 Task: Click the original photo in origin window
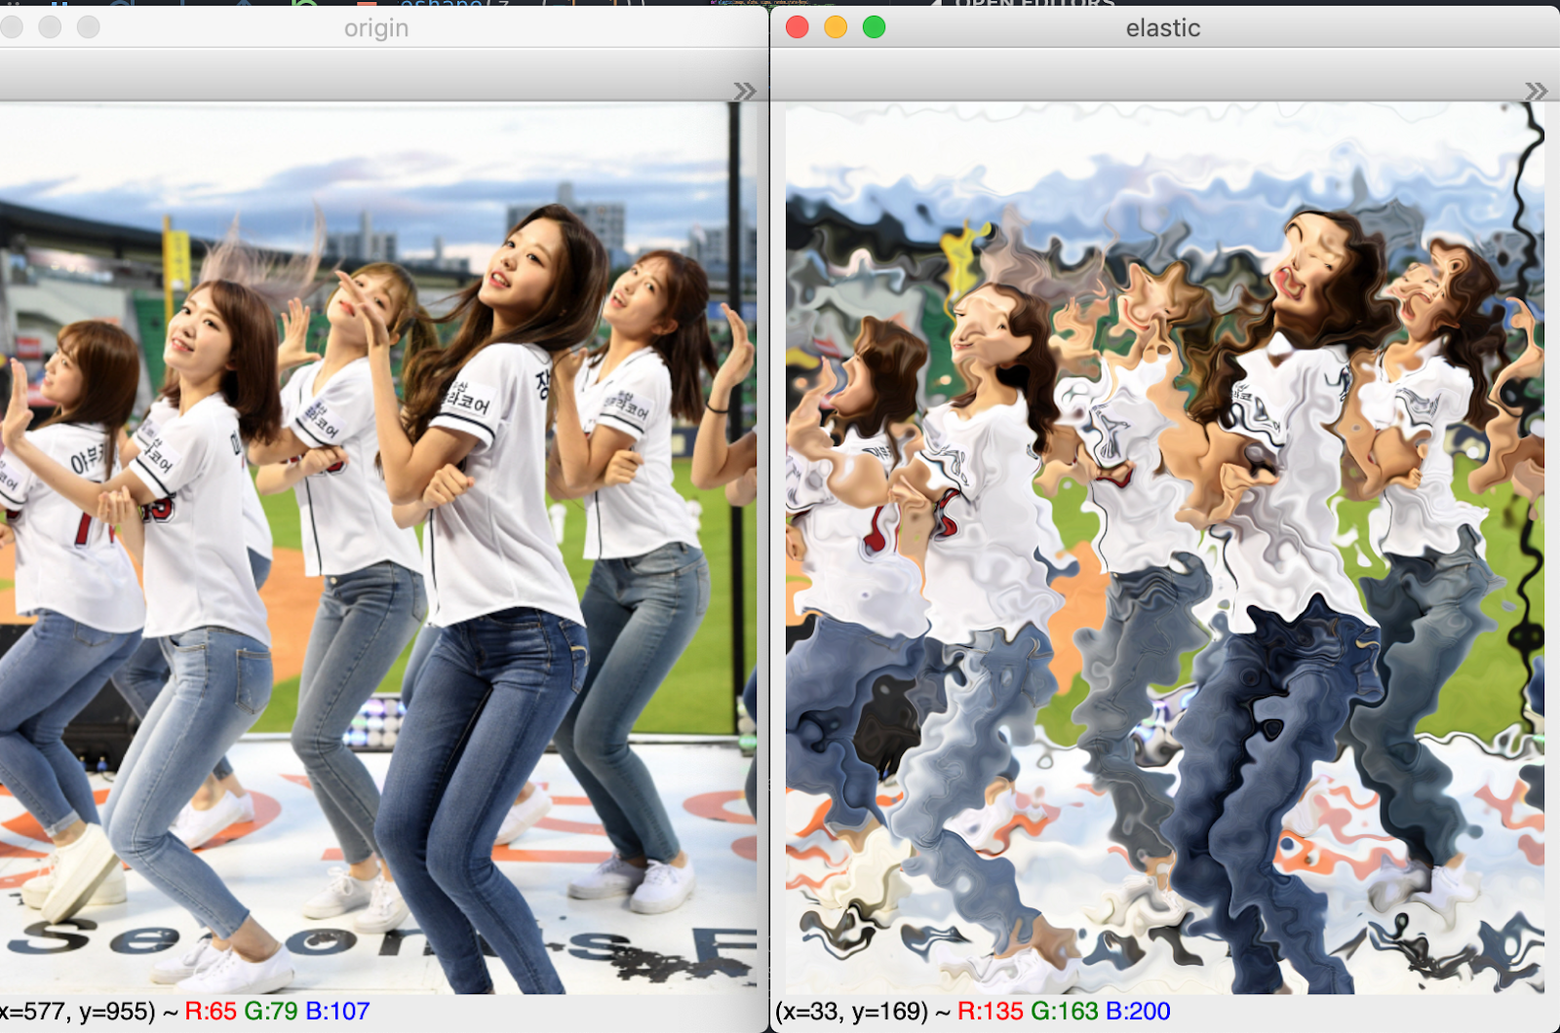[378, 549]
